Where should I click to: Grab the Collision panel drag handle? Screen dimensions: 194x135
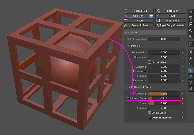pos(183,33)
